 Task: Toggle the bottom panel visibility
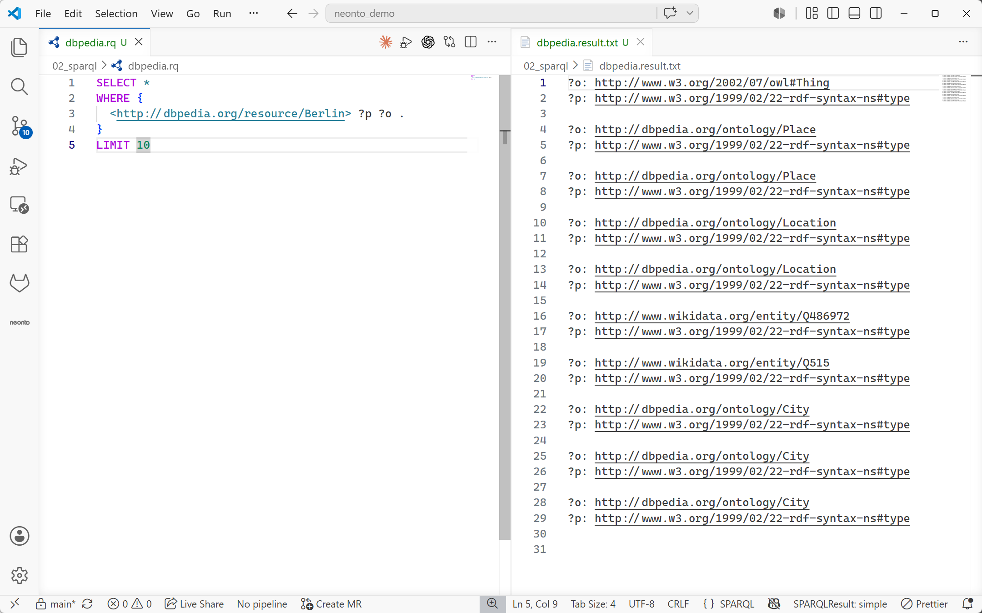coord(854,14)
